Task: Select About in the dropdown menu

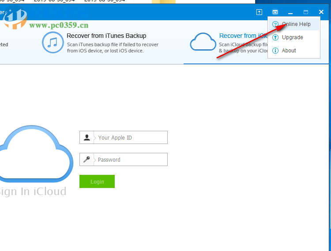Action: click(293, 51)
